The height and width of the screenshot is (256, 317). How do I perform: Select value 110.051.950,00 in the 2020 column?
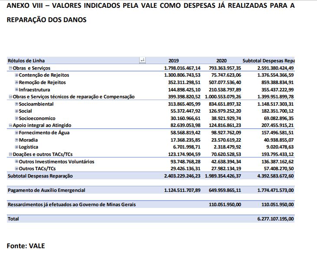(225, 204)
